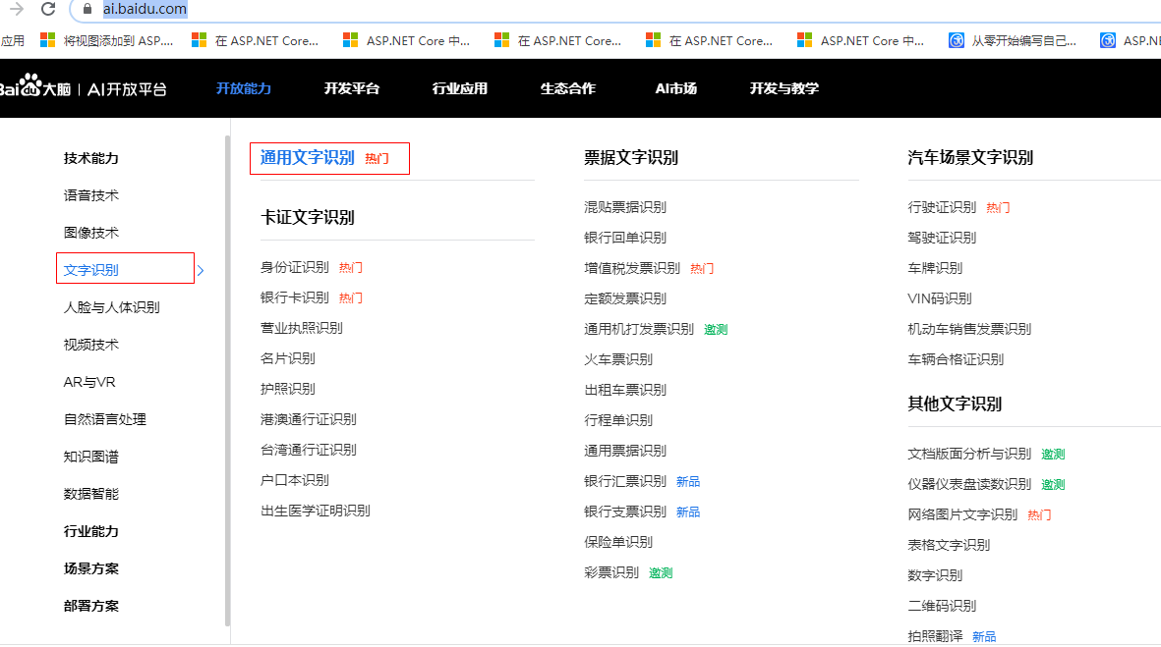Open 车牌识别 link

935,268
